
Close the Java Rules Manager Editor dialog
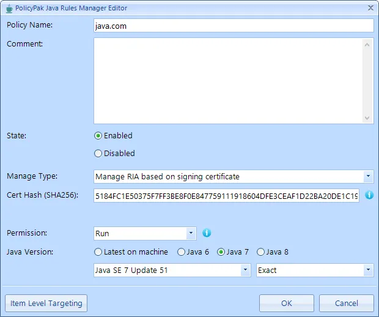370,8
